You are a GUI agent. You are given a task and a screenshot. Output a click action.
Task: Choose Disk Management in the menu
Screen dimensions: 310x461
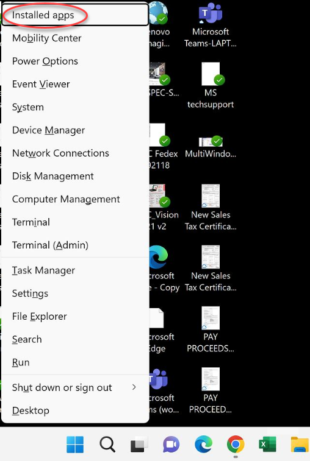(x=75, y=176)
